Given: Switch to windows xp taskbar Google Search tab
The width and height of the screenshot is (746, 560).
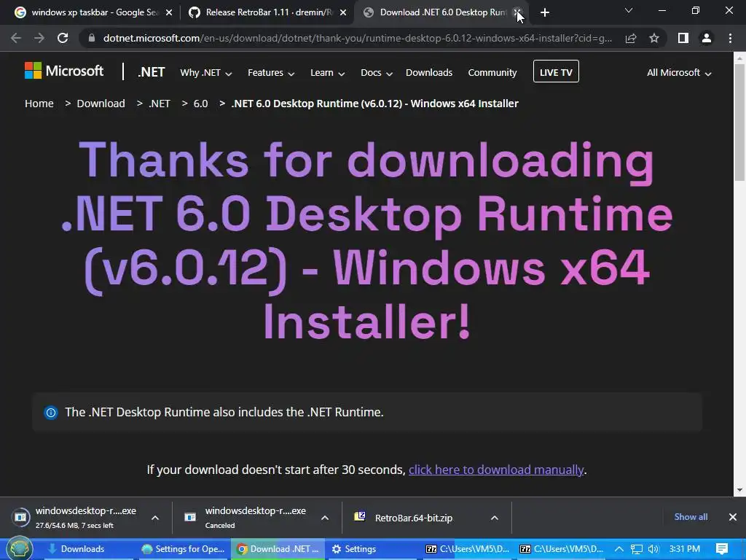Looking at the screenshot, I should (94, 12).
